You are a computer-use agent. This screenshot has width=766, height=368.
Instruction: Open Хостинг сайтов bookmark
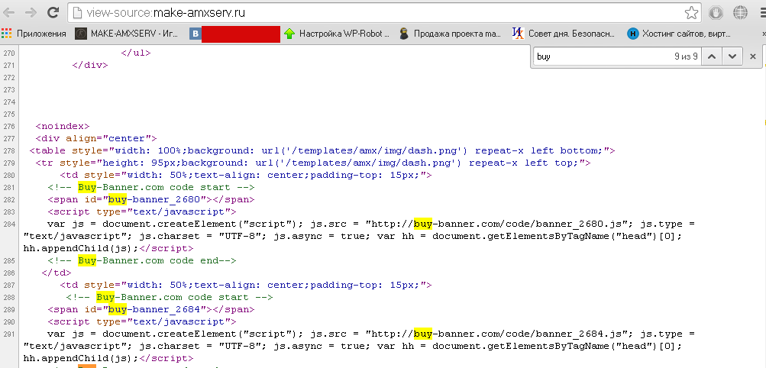[x=679, y=34]
